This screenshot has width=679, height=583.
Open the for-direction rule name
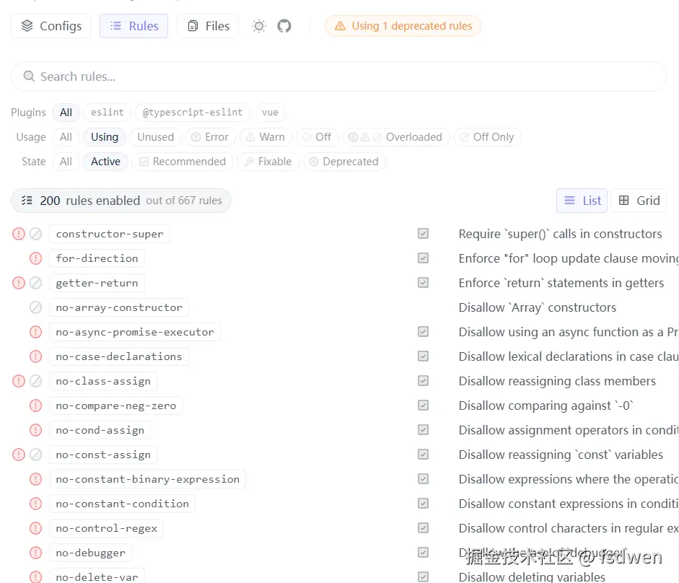coord(97,258)
